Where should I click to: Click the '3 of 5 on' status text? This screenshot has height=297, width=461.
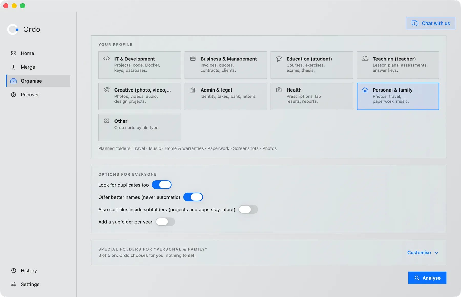(147, 255)
